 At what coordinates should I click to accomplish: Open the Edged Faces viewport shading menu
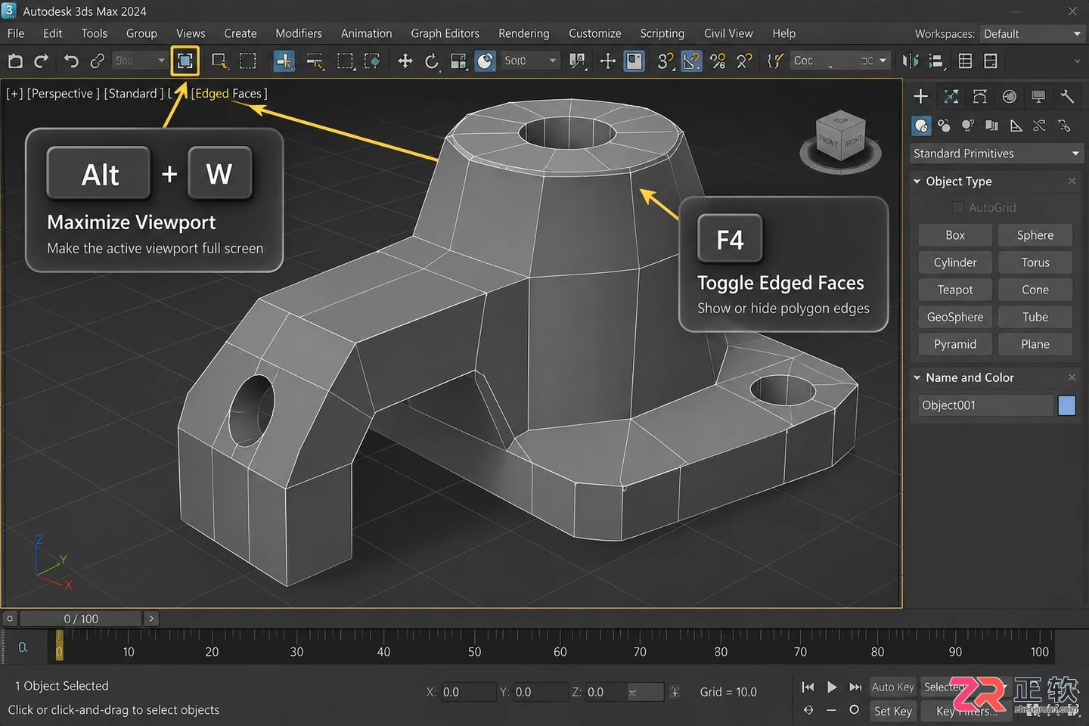tap(229, 94)
